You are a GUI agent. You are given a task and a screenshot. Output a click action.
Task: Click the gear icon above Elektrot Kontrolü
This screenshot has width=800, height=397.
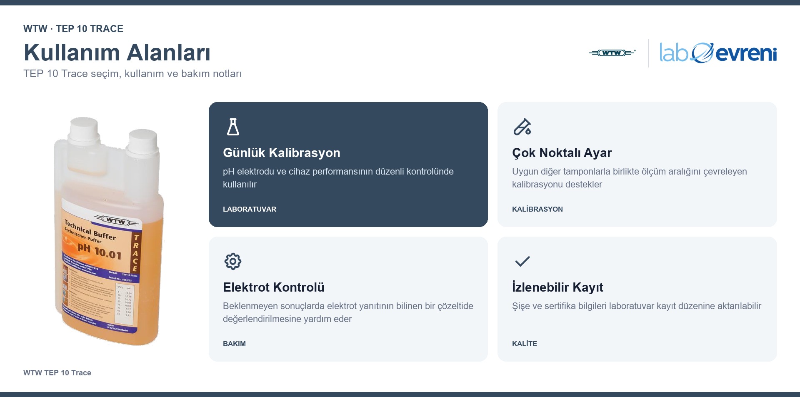click(x=233, y=262)
